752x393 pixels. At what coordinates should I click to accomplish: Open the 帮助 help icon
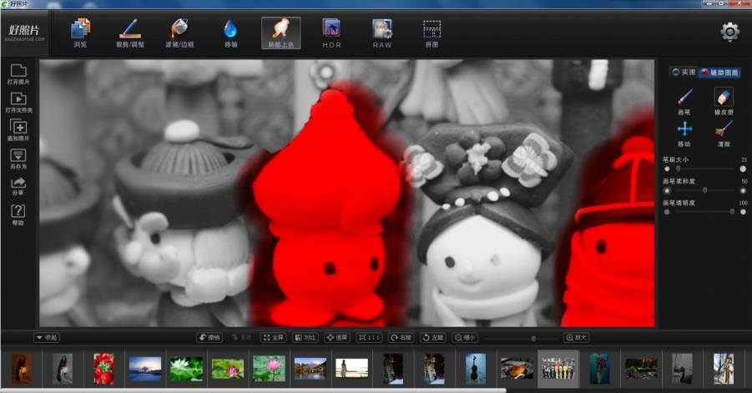point(18,212)
